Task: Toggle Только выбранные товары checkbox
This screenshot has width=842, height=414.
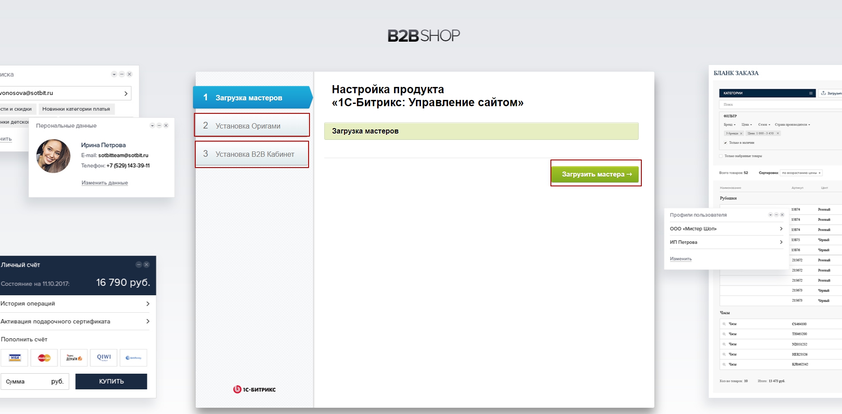Action: [721, 156]
